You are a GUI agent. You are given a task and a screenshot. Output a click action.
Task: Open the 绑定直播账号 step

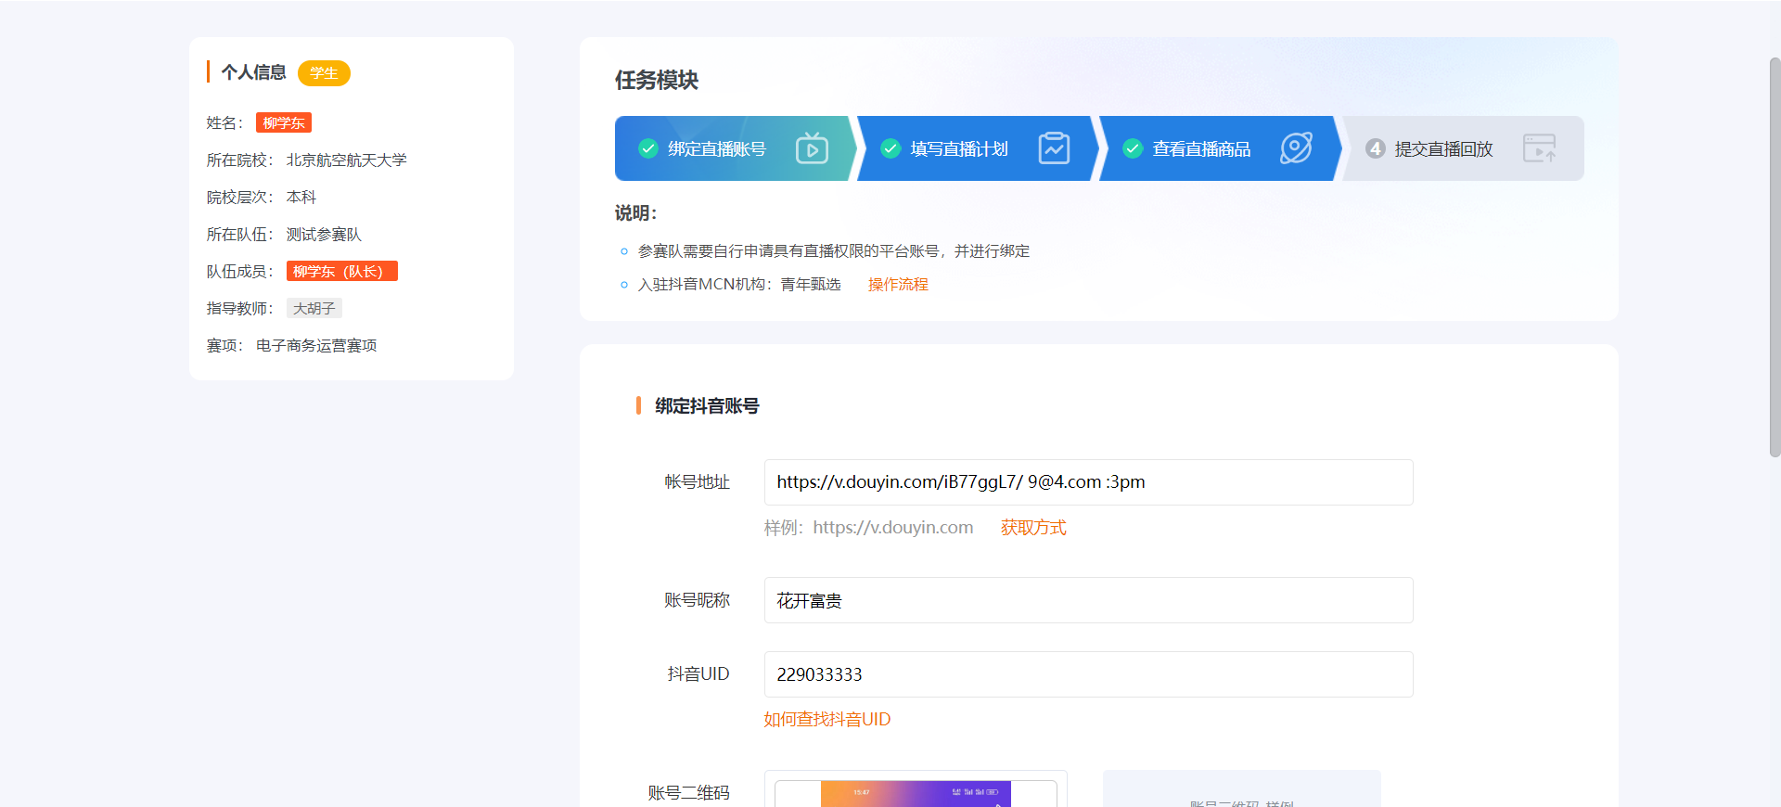pos(733,148)
